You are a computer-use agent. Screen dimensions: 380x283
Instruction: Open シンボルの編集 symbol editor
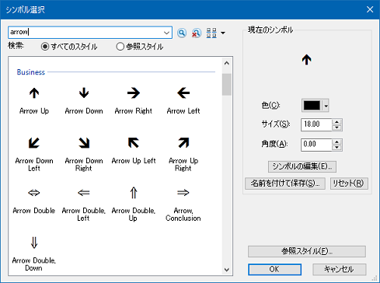click(x=302, y=166)
